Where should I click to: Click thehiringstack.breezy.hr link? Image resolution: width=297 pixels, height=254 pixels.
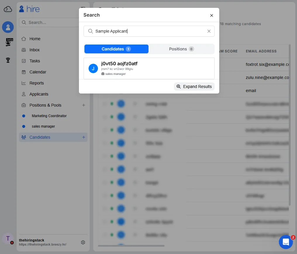(x=43, y=244)
